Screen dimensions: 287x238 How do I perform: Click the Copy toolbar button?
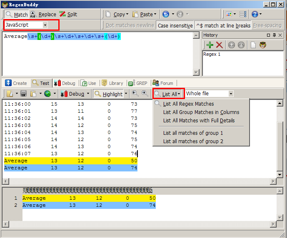117,14
